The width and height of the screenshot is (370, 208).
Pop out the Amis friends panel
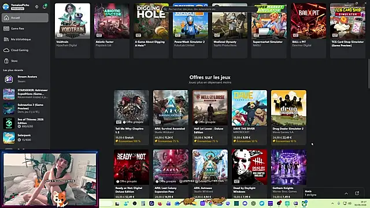[x=357, y=193]
